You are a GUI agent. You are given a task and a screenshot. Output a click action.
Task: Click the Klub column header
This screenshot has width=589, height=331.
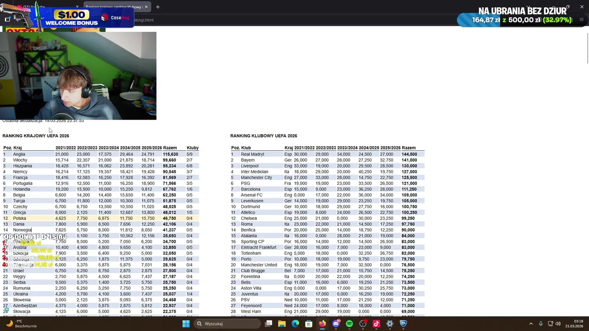coord(246,148)
